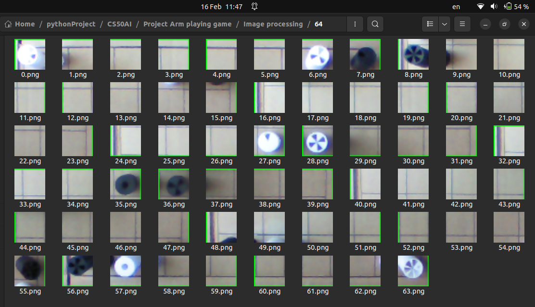Click the file name 59.png
The height and width of the screenshot is (307, 535).
pos(221,291)
